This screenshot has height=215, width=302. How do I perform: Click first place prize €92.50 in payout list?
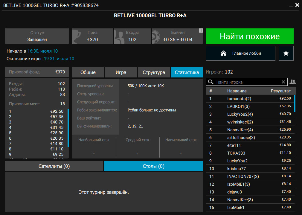point(57,111)
